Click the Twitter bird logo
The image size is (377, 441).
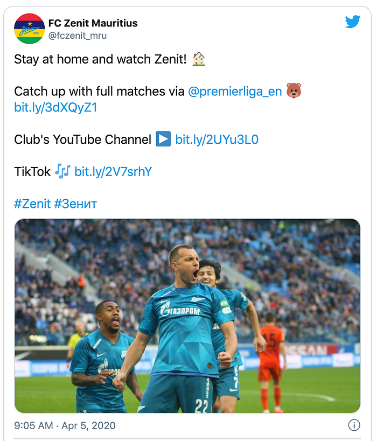point(353,22)
